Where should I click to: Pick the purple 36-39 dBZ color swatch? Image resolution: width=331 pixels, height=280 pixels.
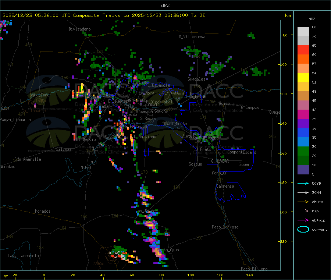303,124
